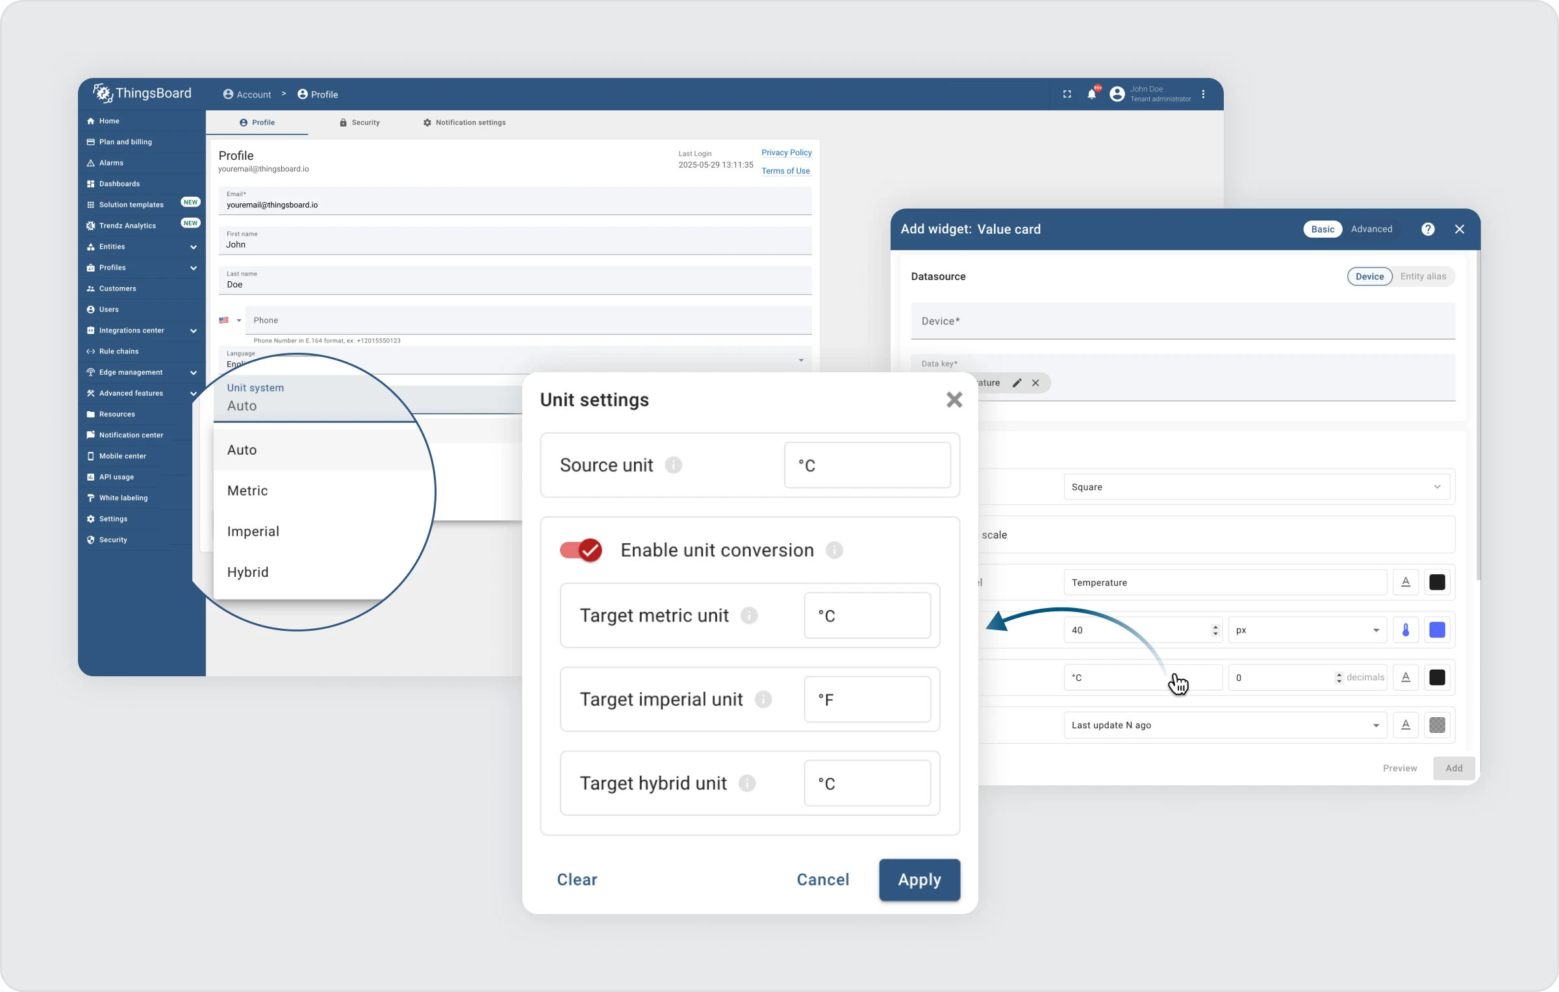Switch to the Security tab
Screen dimensions: 1559x992
(x=360, y=123)
